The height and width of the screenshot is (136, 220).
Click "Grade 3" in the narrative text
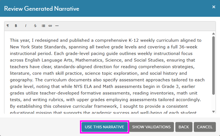[x=170, y=86]
